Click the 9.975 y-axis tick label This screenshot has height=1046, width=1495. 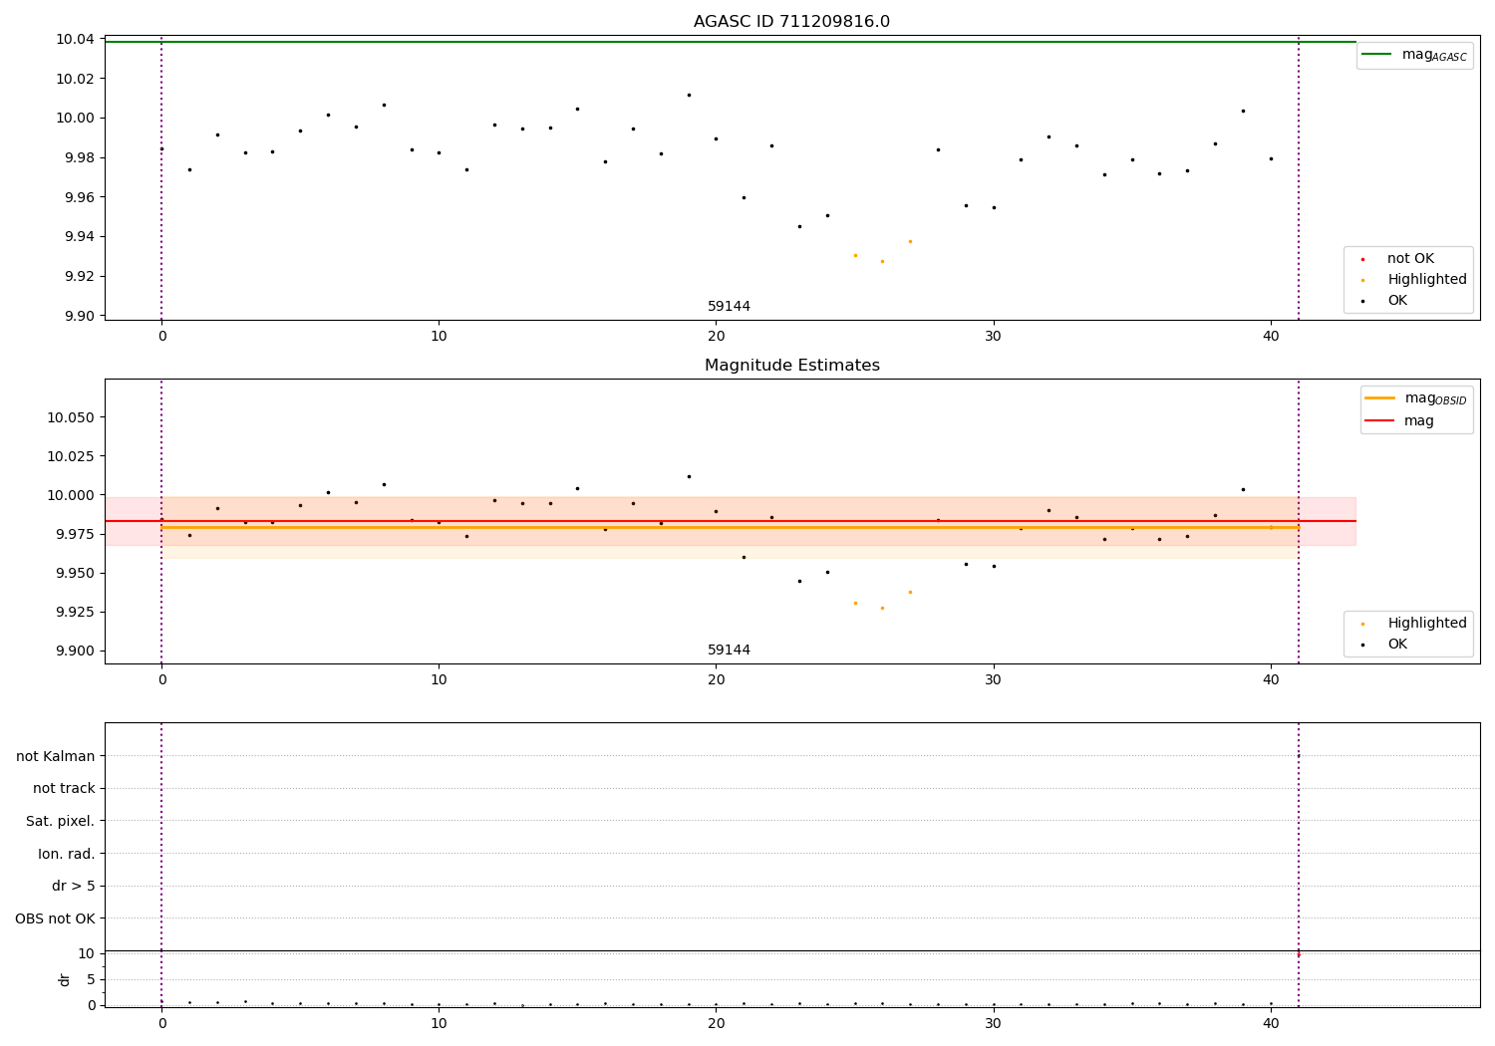point(76,534)
